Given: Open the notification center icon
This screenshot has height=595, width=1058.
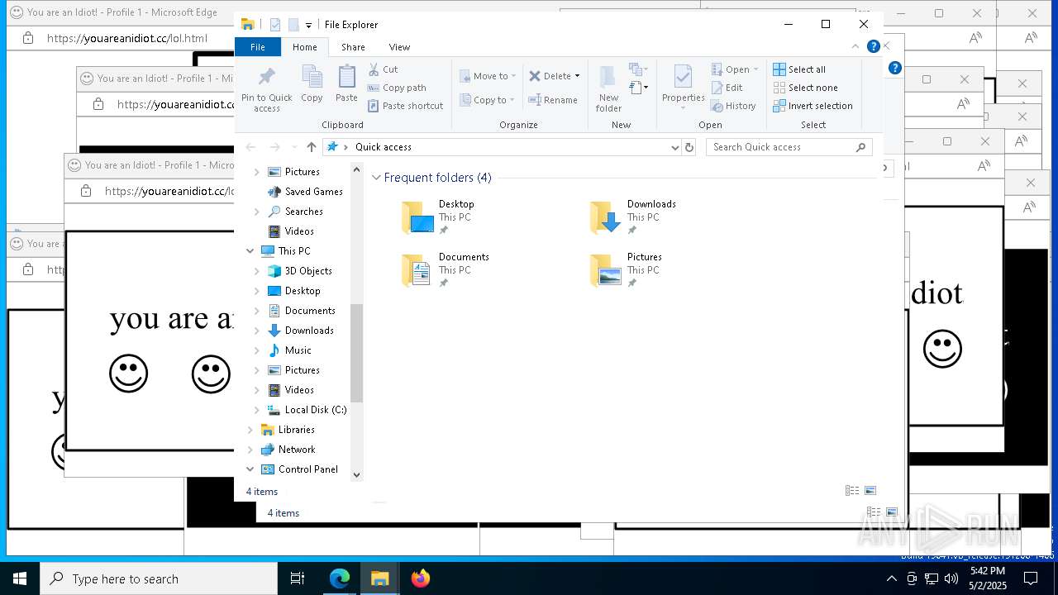Looking at the screenshot, I should [x=1031, y=578].
